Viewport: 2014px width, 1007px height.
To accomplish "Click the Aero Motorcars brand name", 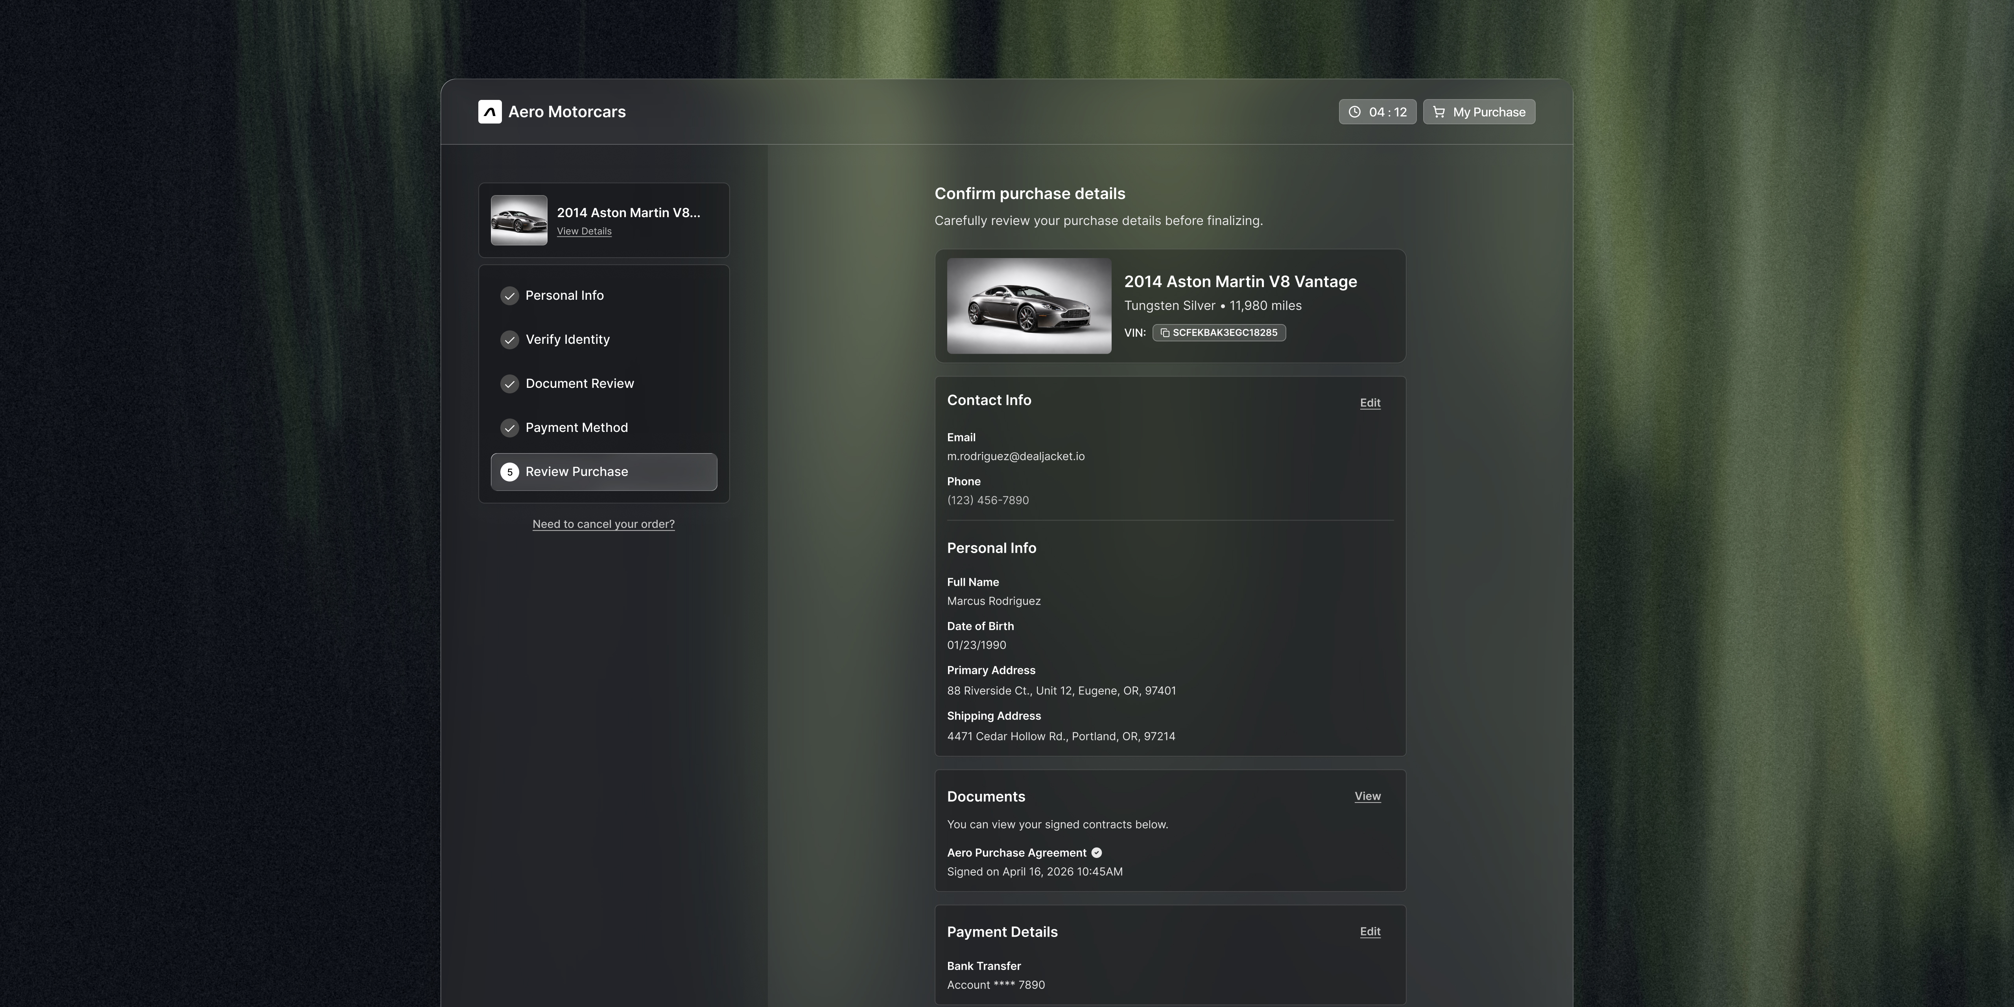I will click(567, 112).
